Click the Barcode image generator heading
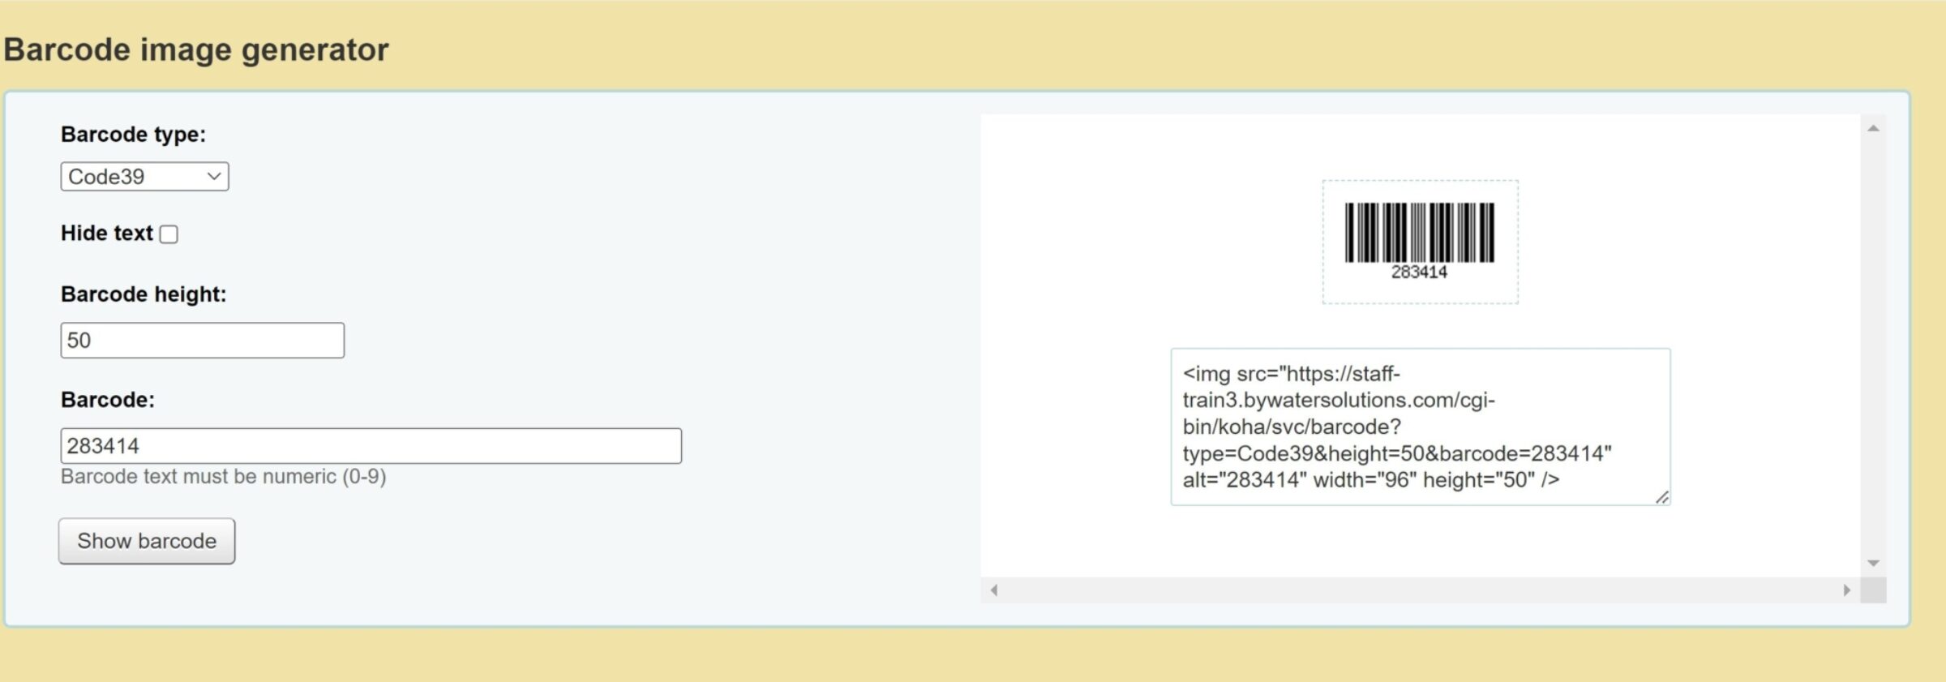1946x682 pixels. coord(196,49)
